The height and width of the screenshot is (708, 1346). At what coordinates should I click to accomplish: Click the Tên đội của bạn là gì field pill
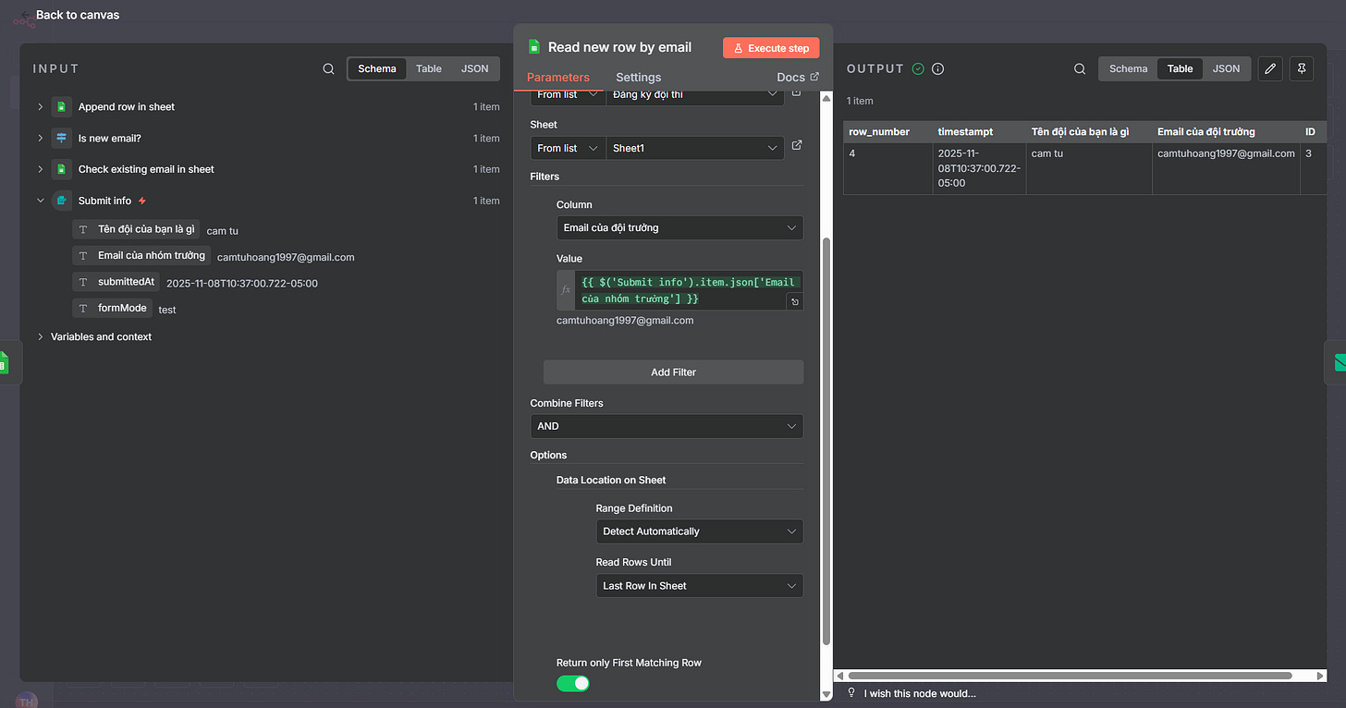point(136,229)
